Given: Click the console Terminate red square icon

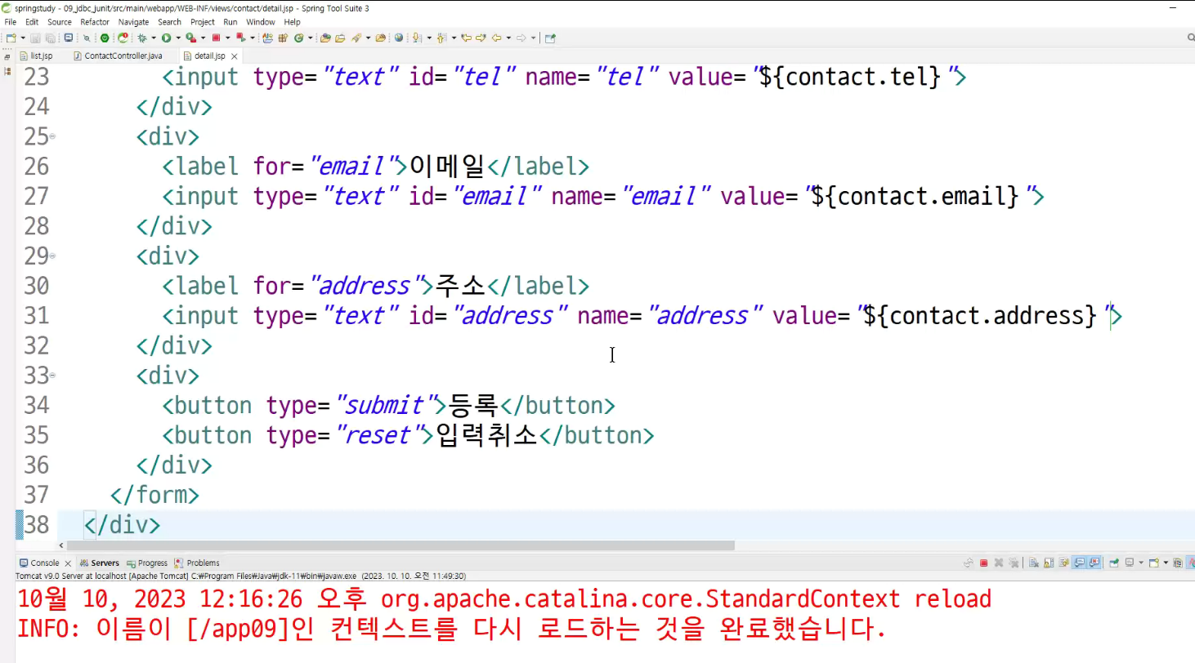Looking at the screenshot, I should (x=983, y=563).
